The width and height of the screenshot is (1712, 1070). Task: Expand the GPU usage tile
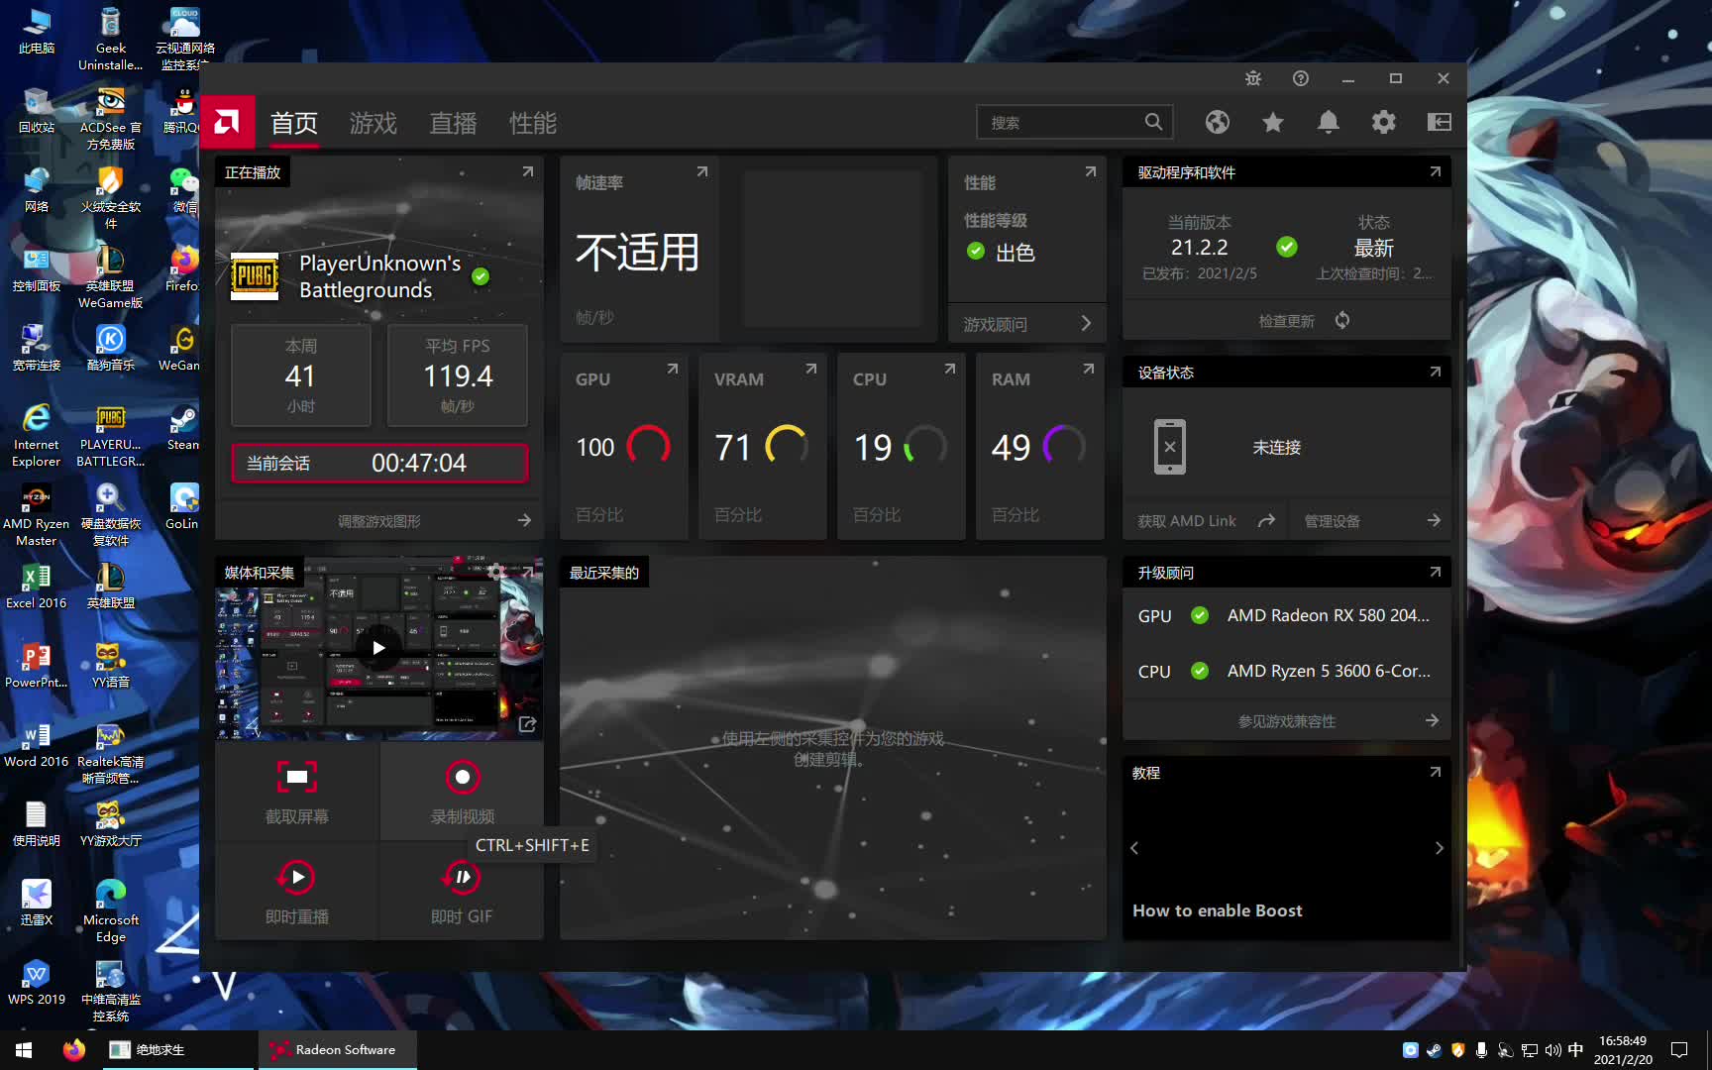tap(673, 368)
